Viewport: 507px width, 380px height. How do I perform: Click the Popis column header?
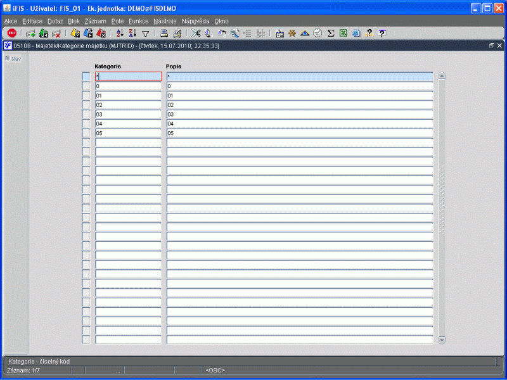coord(174,66)
